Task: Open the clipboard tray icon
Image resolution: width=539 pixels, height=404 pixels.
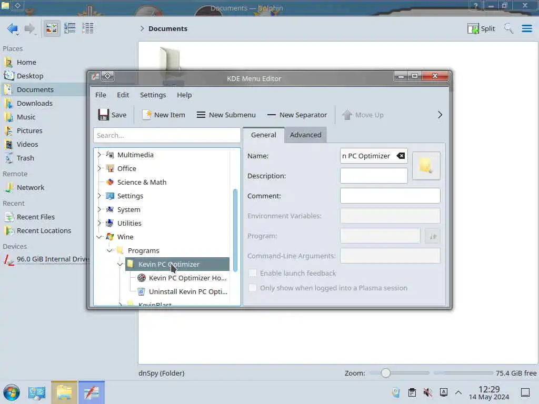Action: tap(412, 392)
